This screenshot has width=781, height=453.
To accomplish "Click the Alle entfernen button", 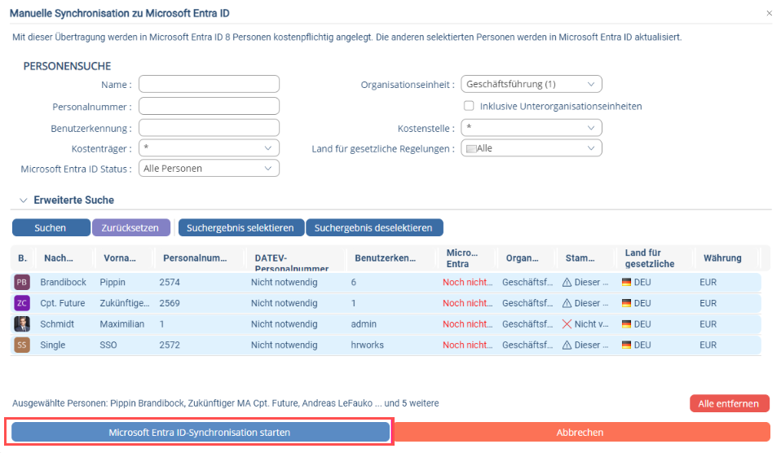I will click(x=729, y=404).
